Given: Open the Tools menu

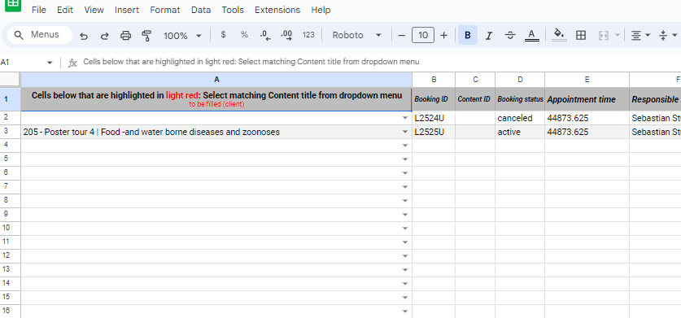Looking at the screenshot, I should tap(233, 10).
